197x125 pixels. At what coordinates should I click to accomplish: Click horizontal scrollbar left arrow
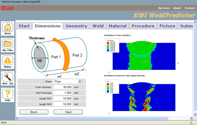coord(17,118)
